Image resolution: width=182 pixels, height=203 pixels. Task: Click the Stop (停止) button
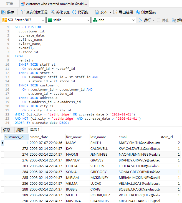163,20
